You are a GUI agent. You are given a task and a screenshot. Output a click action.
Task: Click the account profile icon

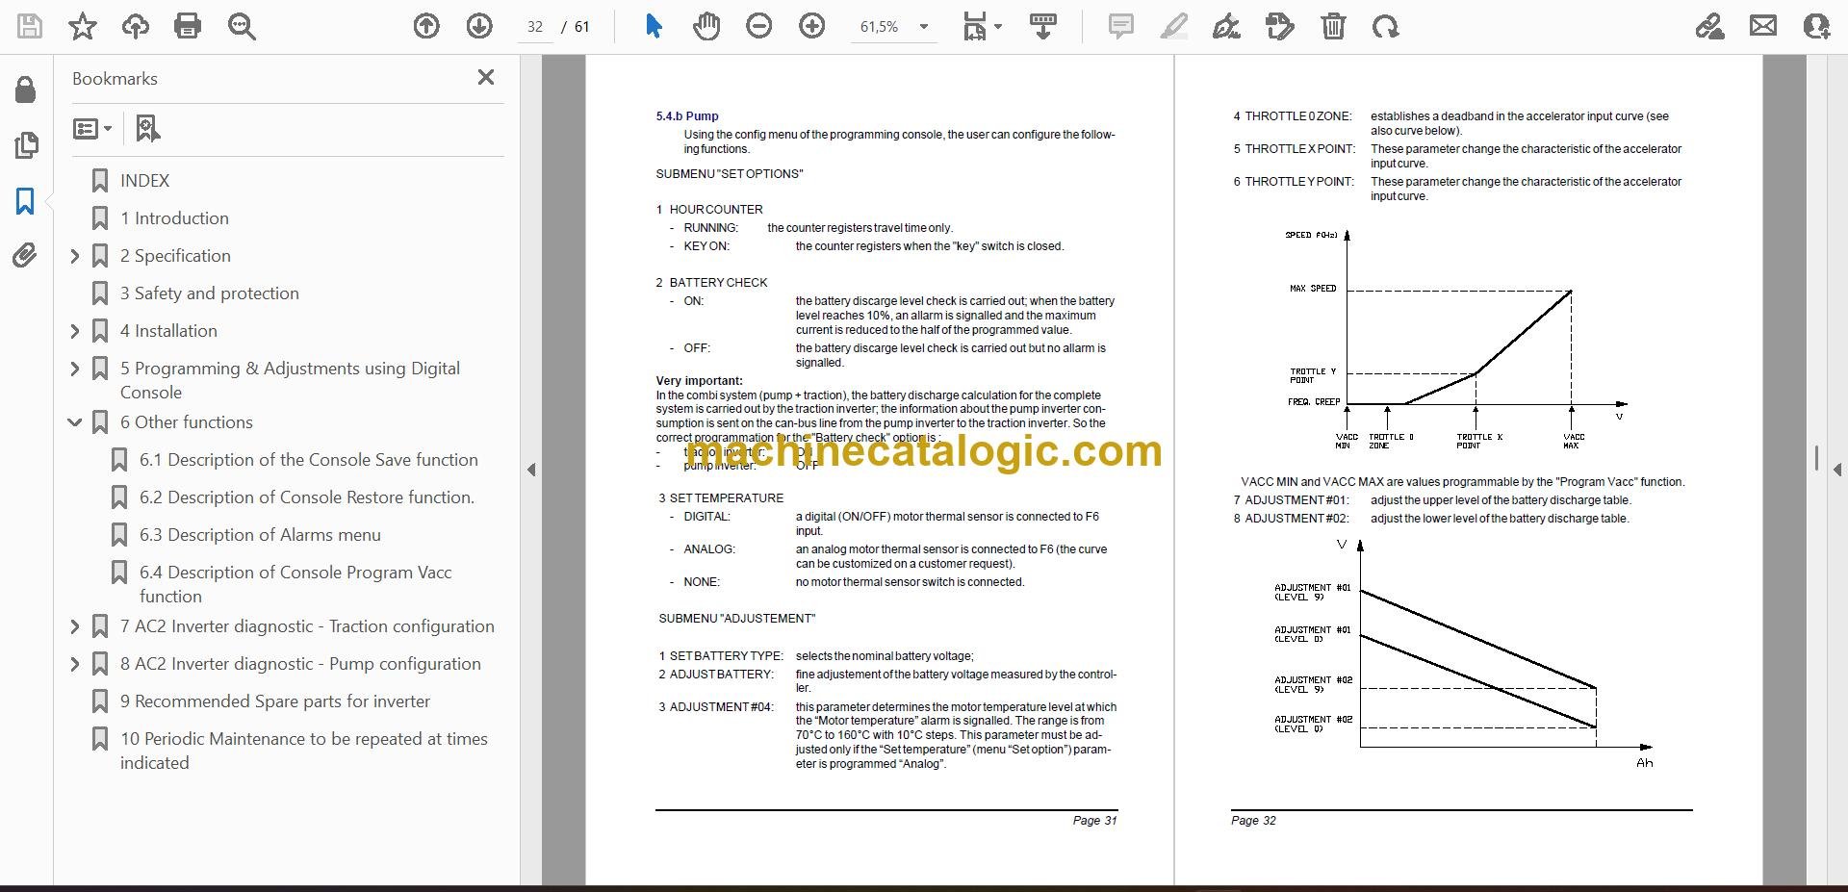pyautogui.click(x=1816, y=26)
